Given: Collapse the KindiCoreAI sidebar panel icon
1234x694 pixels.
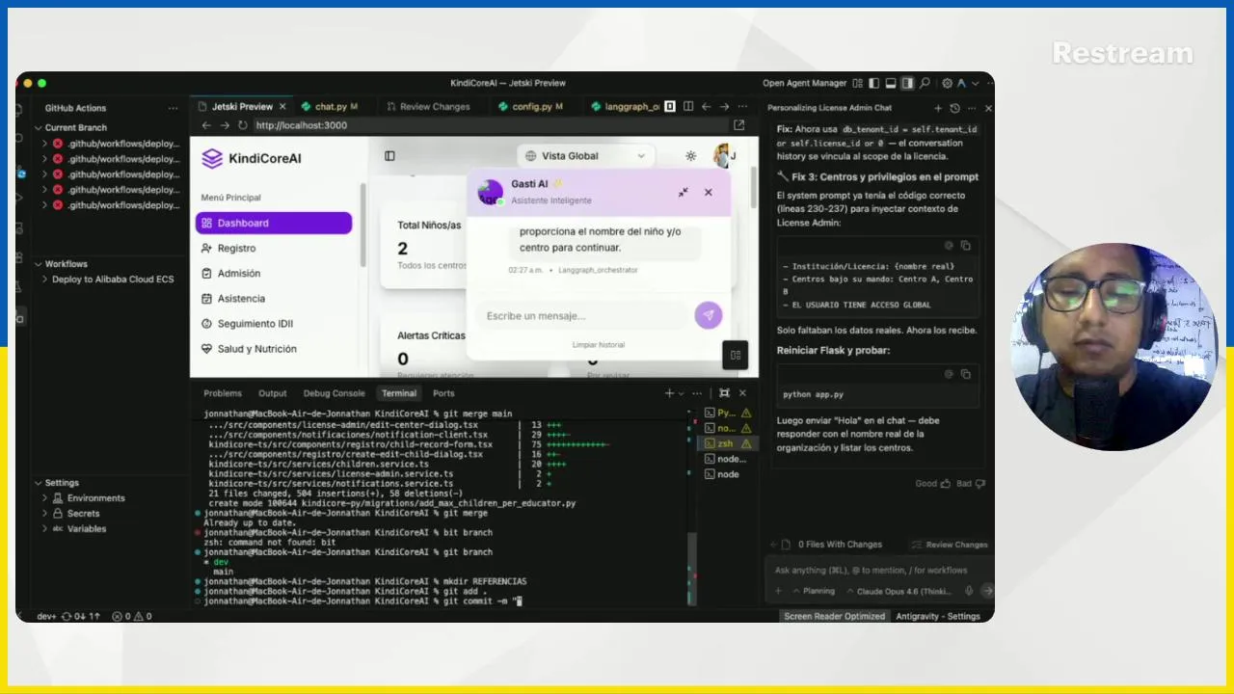Looking at the screenshot, I should (x=389, y=156).
